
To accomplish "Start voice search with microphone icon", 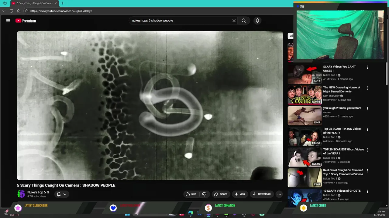I will pos(257,21).
